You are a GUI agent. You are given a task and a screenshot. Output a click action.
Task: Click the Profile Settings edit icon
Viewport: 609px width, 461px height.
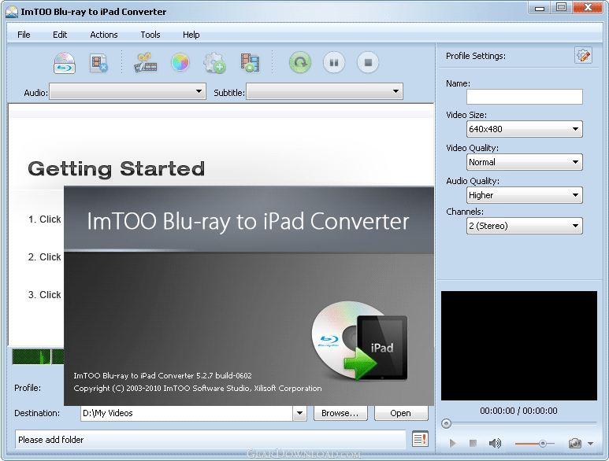583,56
